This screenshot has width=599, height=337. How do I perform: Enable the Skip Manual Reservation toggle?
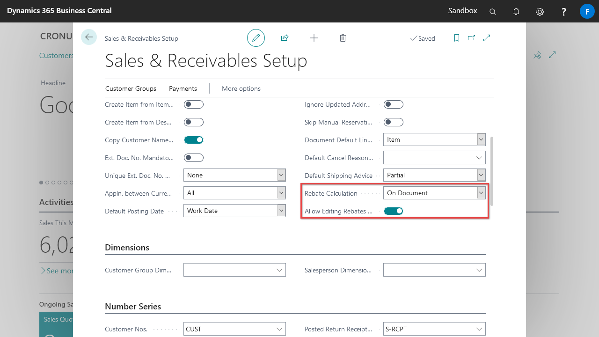point(394,122)
